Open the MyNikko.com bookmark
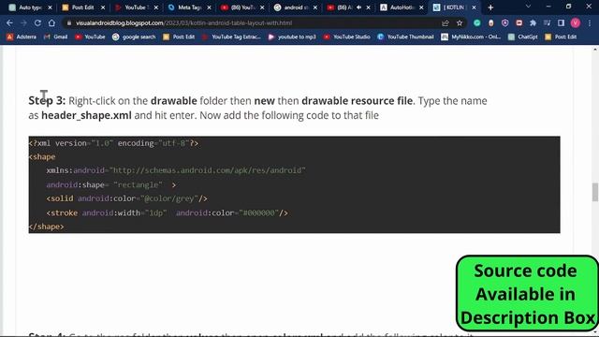Viewport: 599px width, 337px height. 471,37
